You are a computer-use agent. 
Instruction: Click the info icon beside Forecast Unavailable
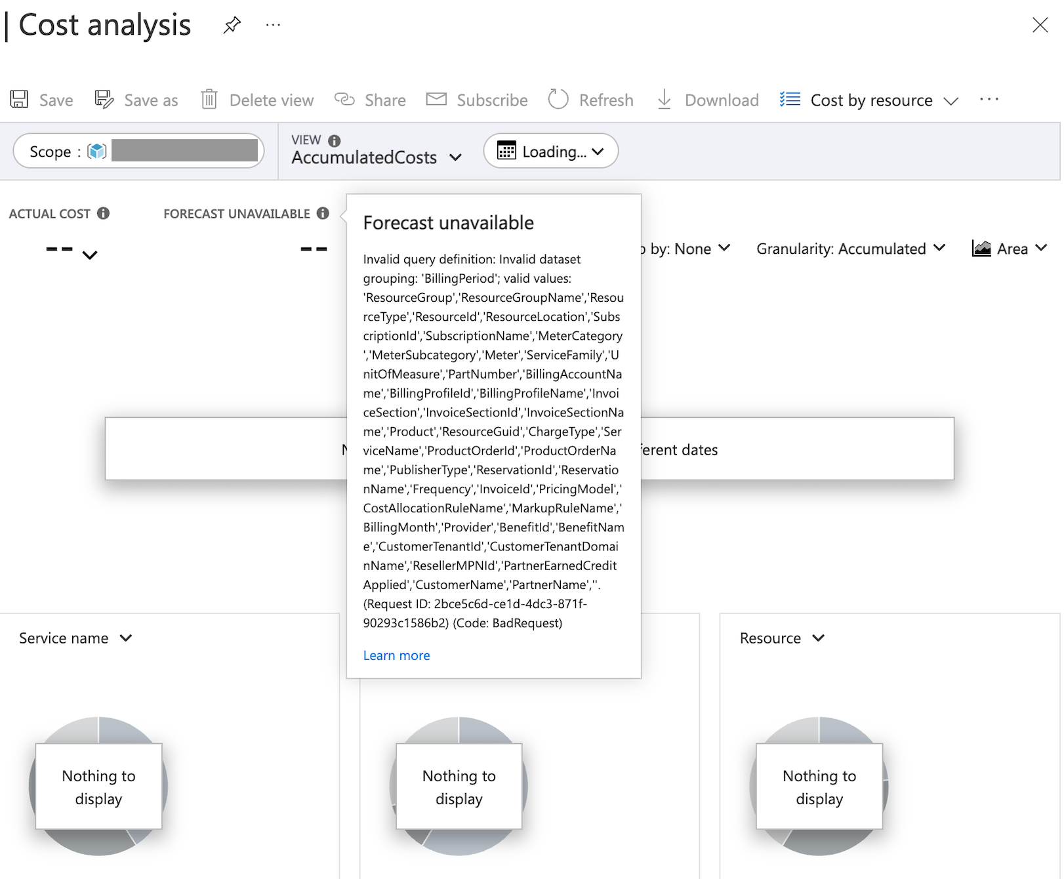pyautogui.click(x=323, y=213)
